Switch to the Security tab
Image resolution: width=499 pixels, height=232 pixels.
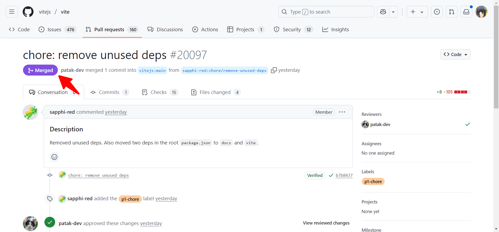(293, 29)
